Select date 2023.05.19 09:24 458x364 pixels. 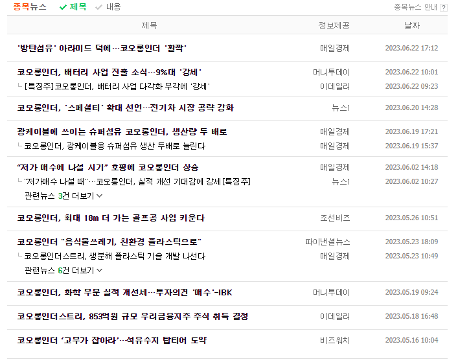tap(411, 292)
